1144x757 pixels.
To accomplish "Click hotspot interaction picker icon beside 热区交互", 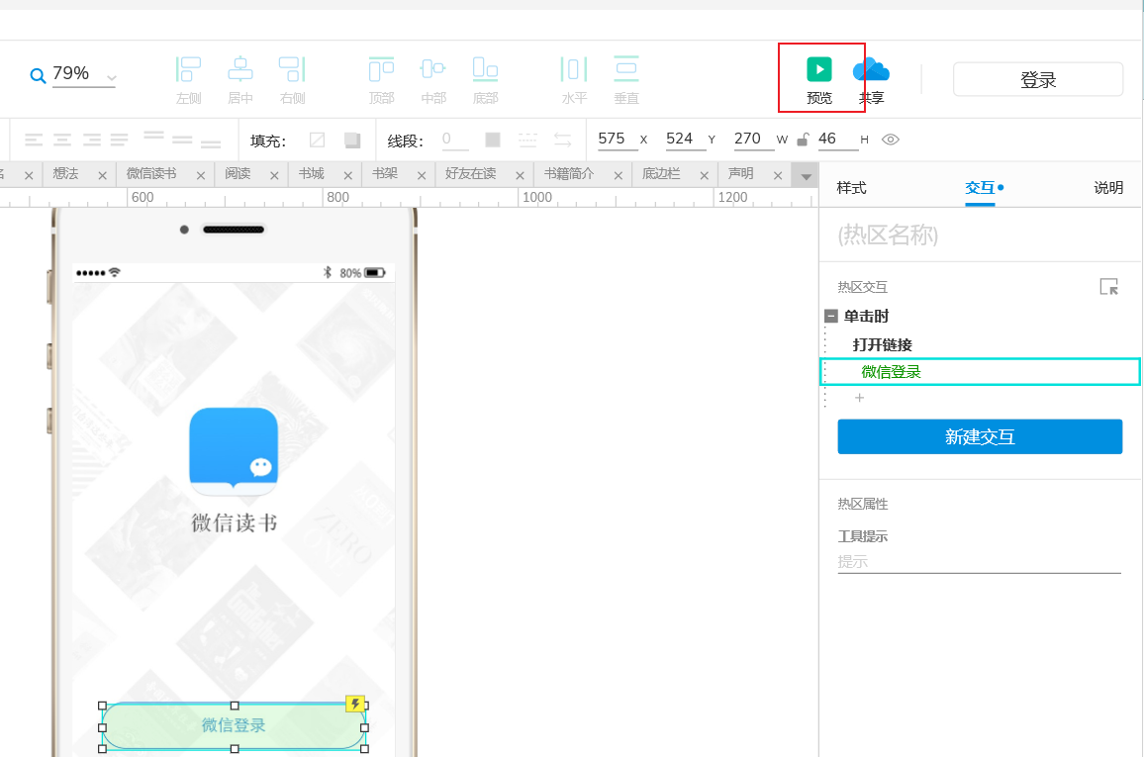I will (x=1109, y=287).
